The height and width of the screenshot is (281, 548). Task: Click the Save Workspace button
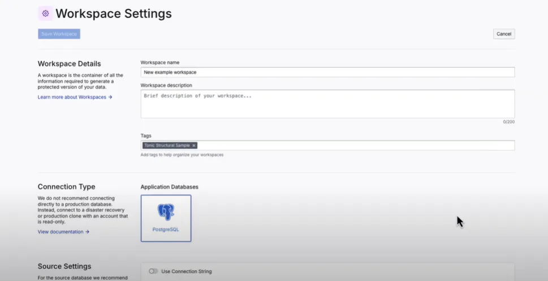59,34
